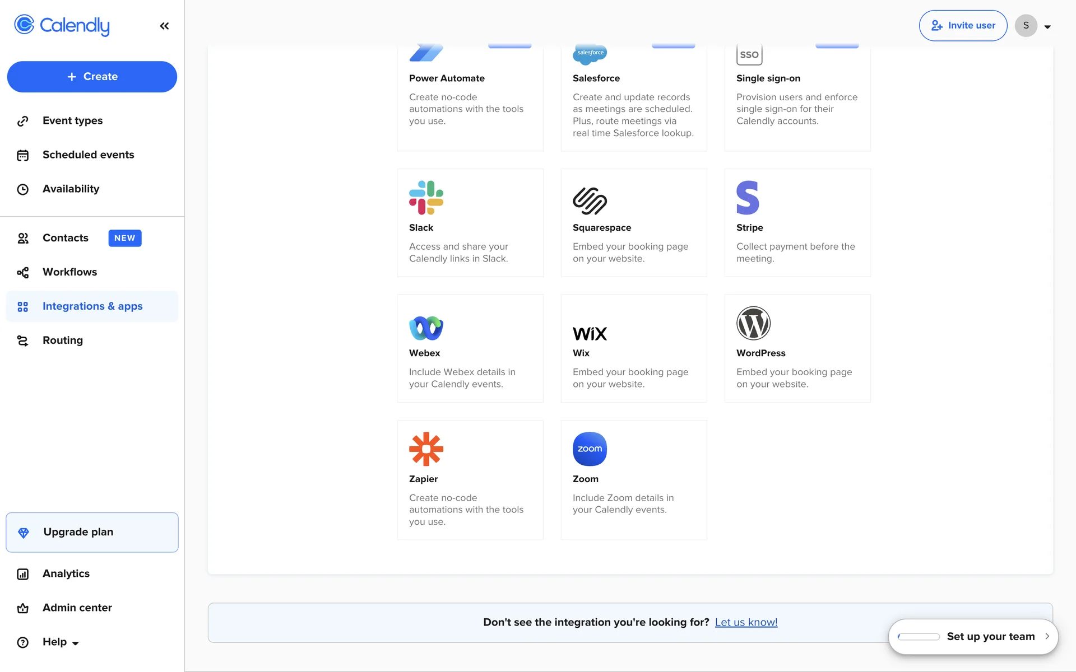
Task: Collapse the sidebar with double chevron
Action: coord(164,26)
